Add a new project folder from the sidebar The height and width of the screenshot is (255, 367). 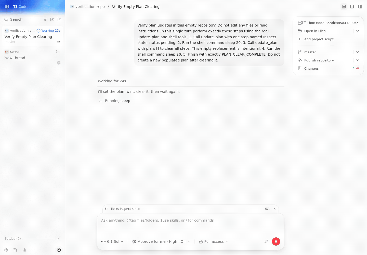click(x=52, y=19)
